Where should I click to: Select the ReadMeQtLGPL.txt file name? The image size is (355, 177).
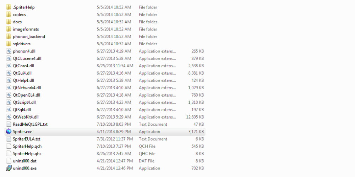click(30, 124)
